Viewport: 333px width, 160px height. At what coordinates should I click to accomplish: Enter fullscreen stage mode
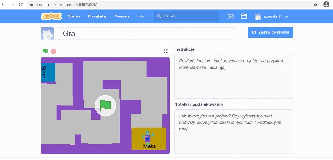click(165, 51)
